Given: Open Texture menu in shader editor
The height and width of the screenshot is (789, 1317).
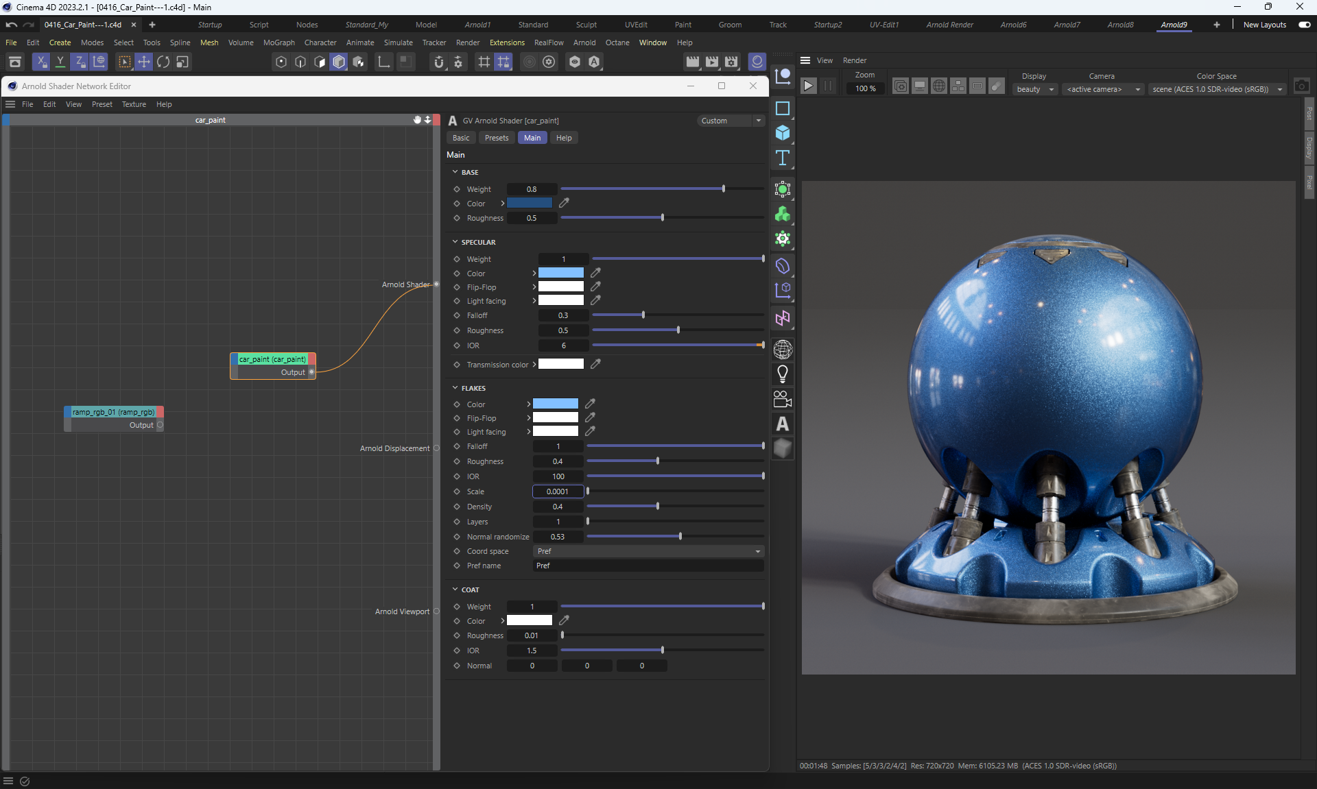Looking at the screenshot, I should pos(134,104).
